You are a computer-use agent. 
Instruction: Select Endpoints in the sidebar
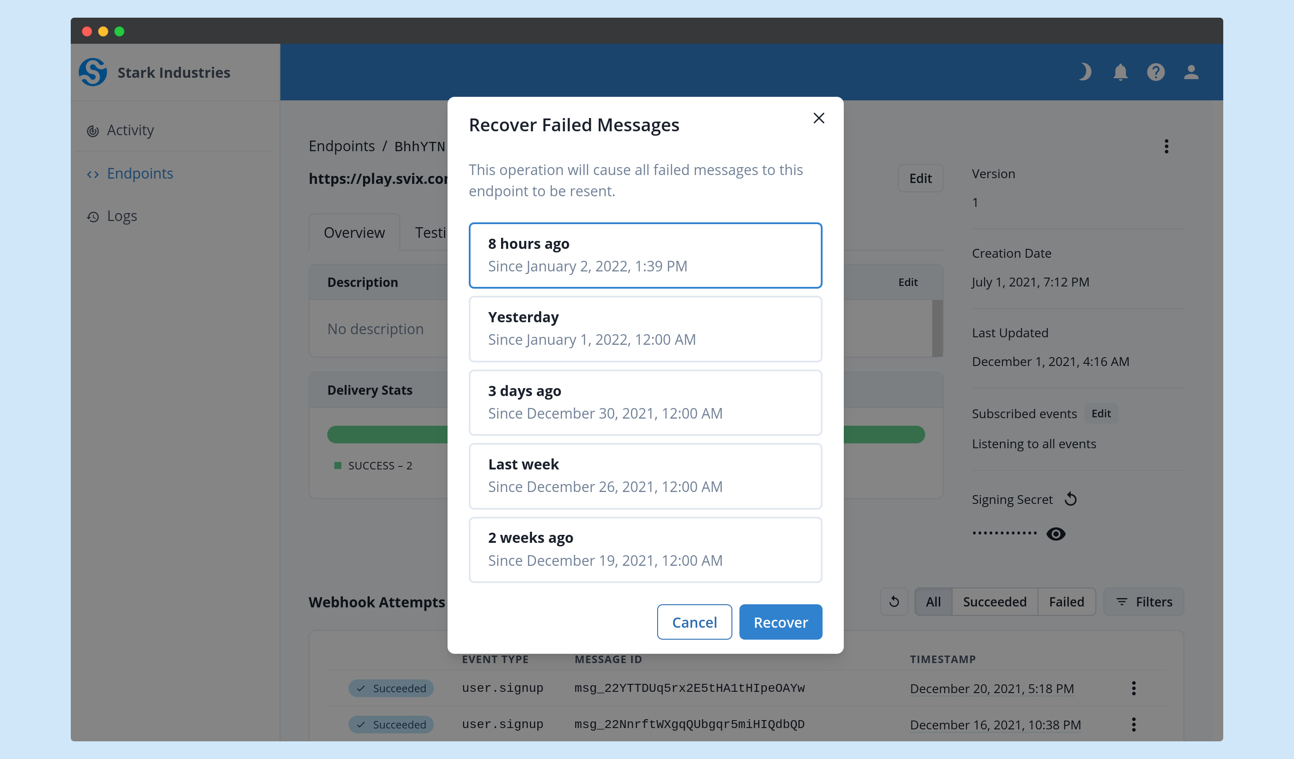(140, 173)
